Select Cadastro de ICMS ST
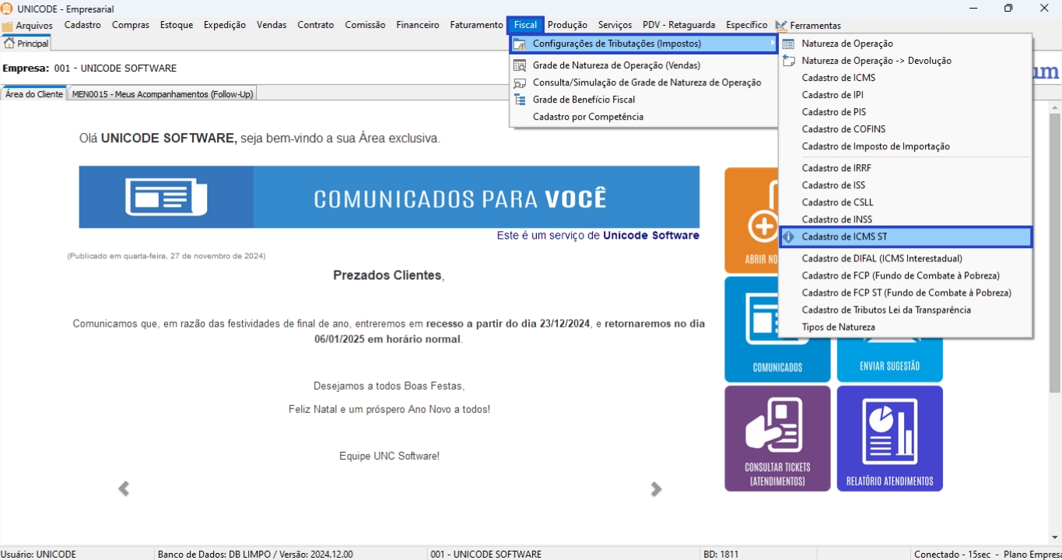Image resolution: width=1062 pixels, height=560 pixels. coord(844,236)
